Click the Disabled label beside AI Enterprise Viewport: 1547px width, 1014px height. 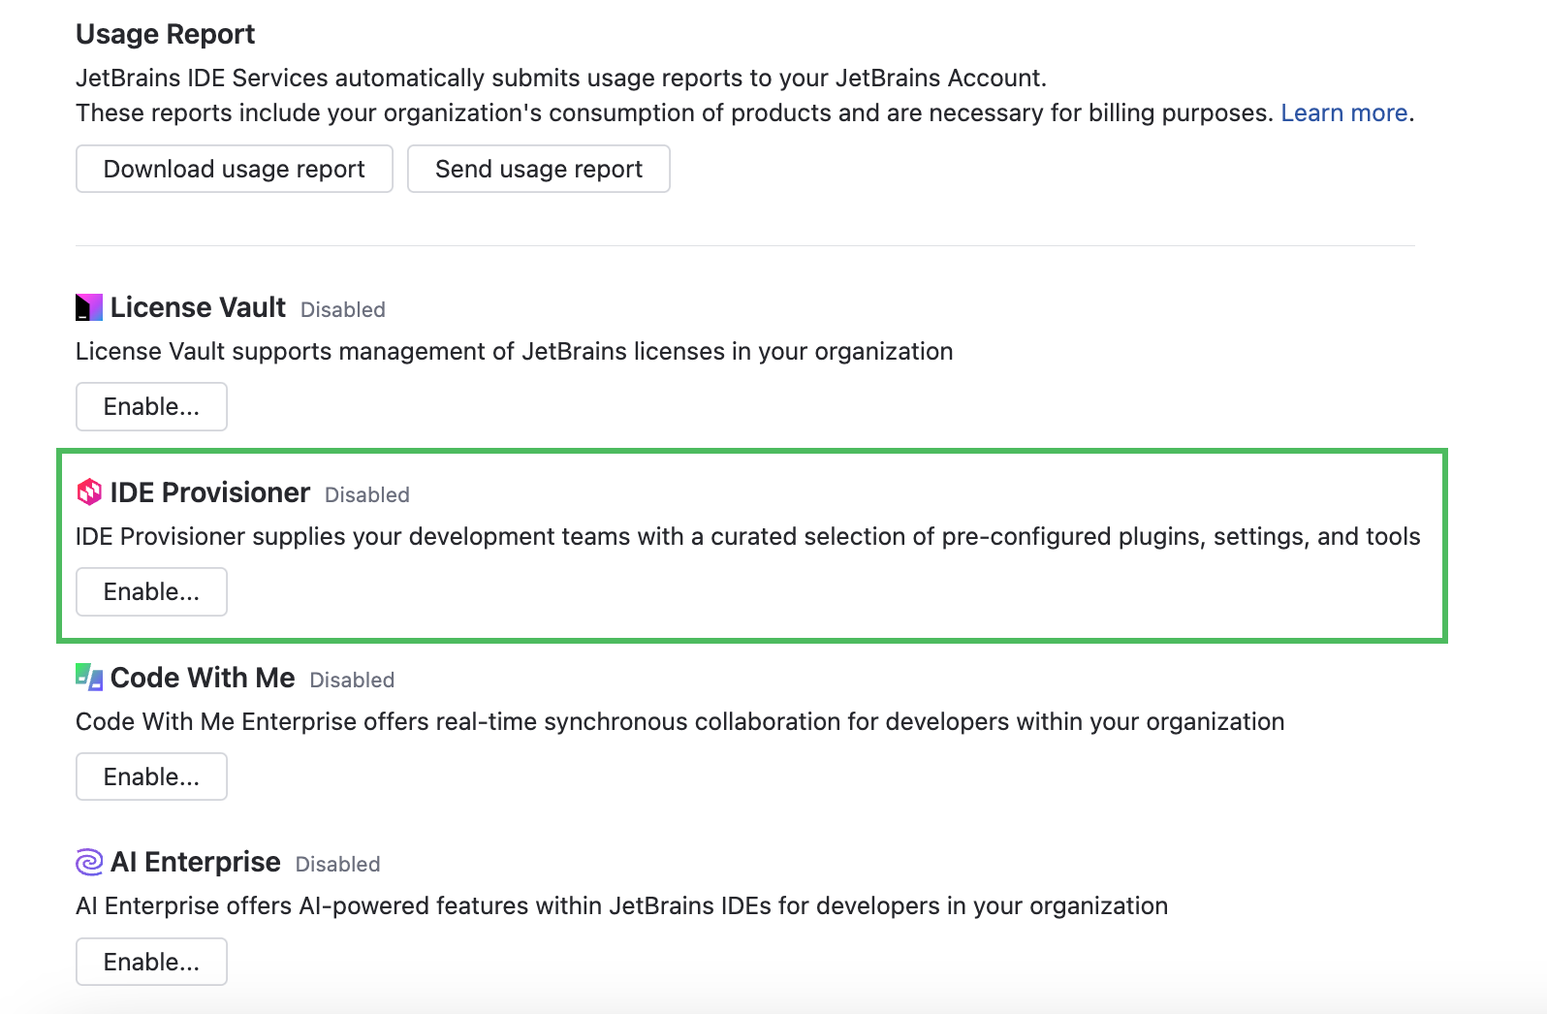[337, 865]
